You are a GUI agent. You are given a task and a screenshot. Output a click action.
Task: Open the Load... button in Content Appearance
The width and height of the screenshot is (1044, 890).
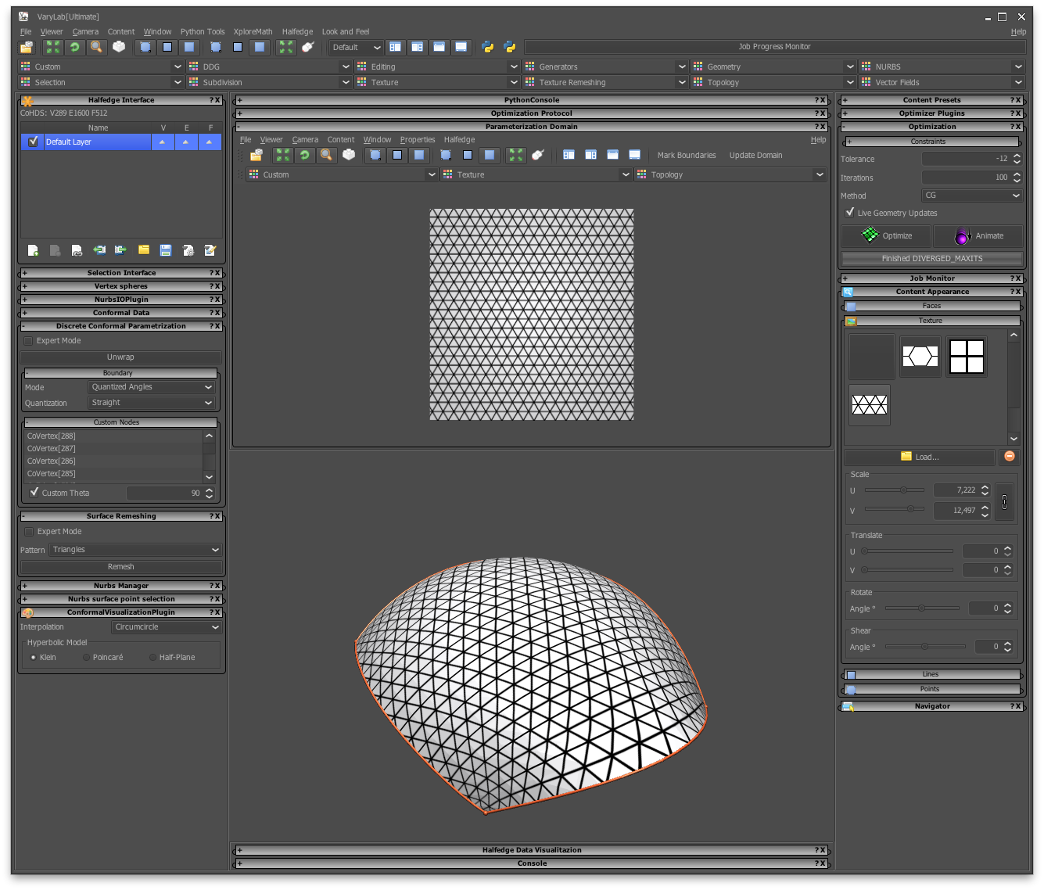(x=919, y=457)
